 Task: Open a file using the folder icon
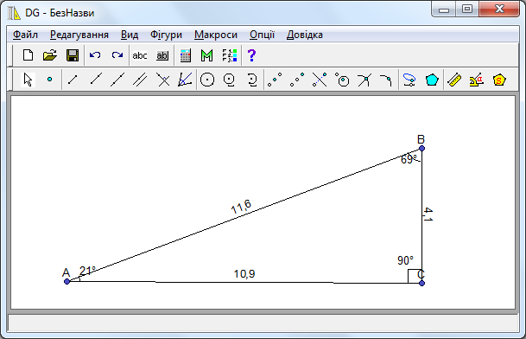pyautogui.click(x=50, y=55)
